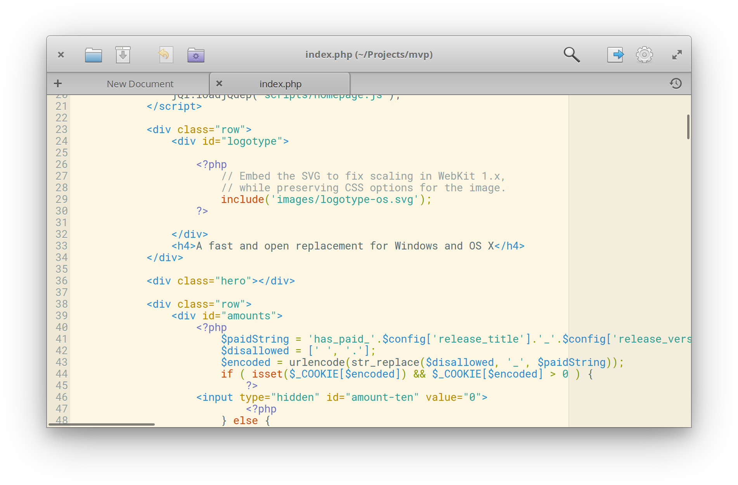Click the window title index.php (~/Projects/mvp)

coord(369,55)
